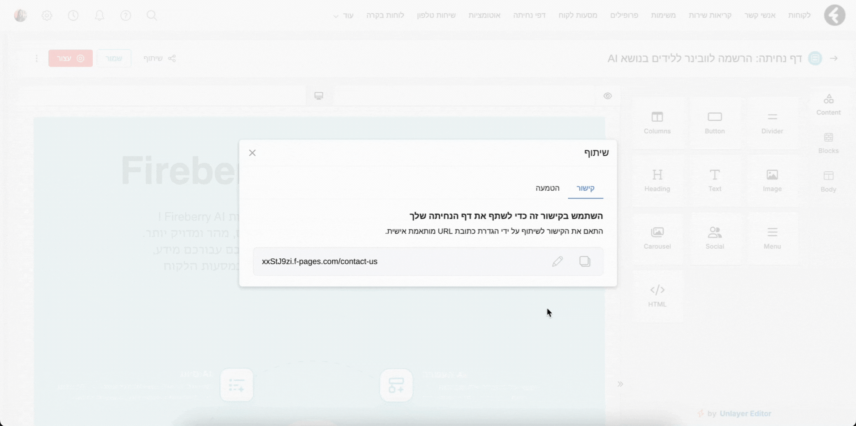This screenshot has height=426, width=856.
Task: Open the דפי נחיתה menu item
Action: 529,15
